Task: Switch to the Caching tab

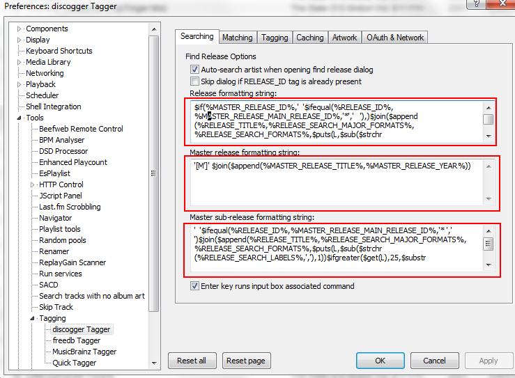Action: coord(310,38)
